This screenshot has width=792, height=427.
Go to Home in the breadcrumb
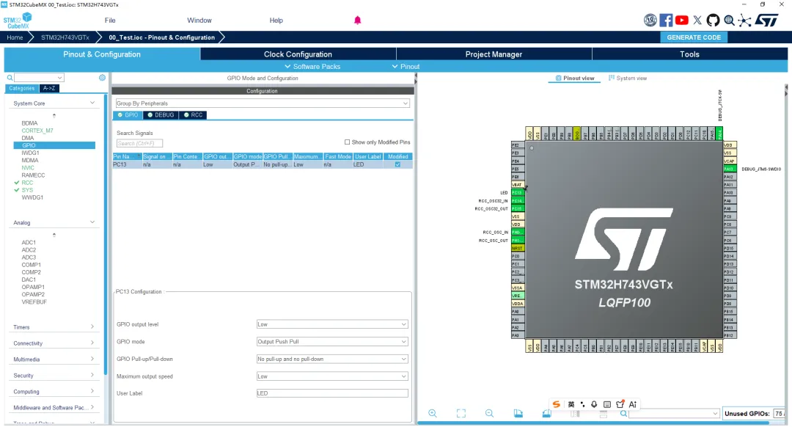15,37
